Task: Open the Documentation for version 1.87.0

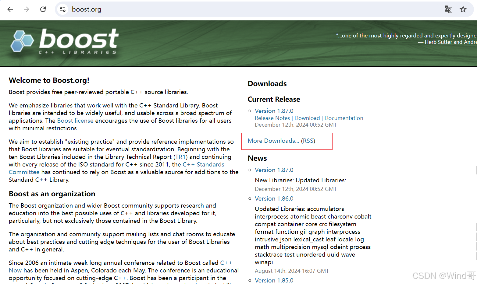Action: click(x=344, y=118)
